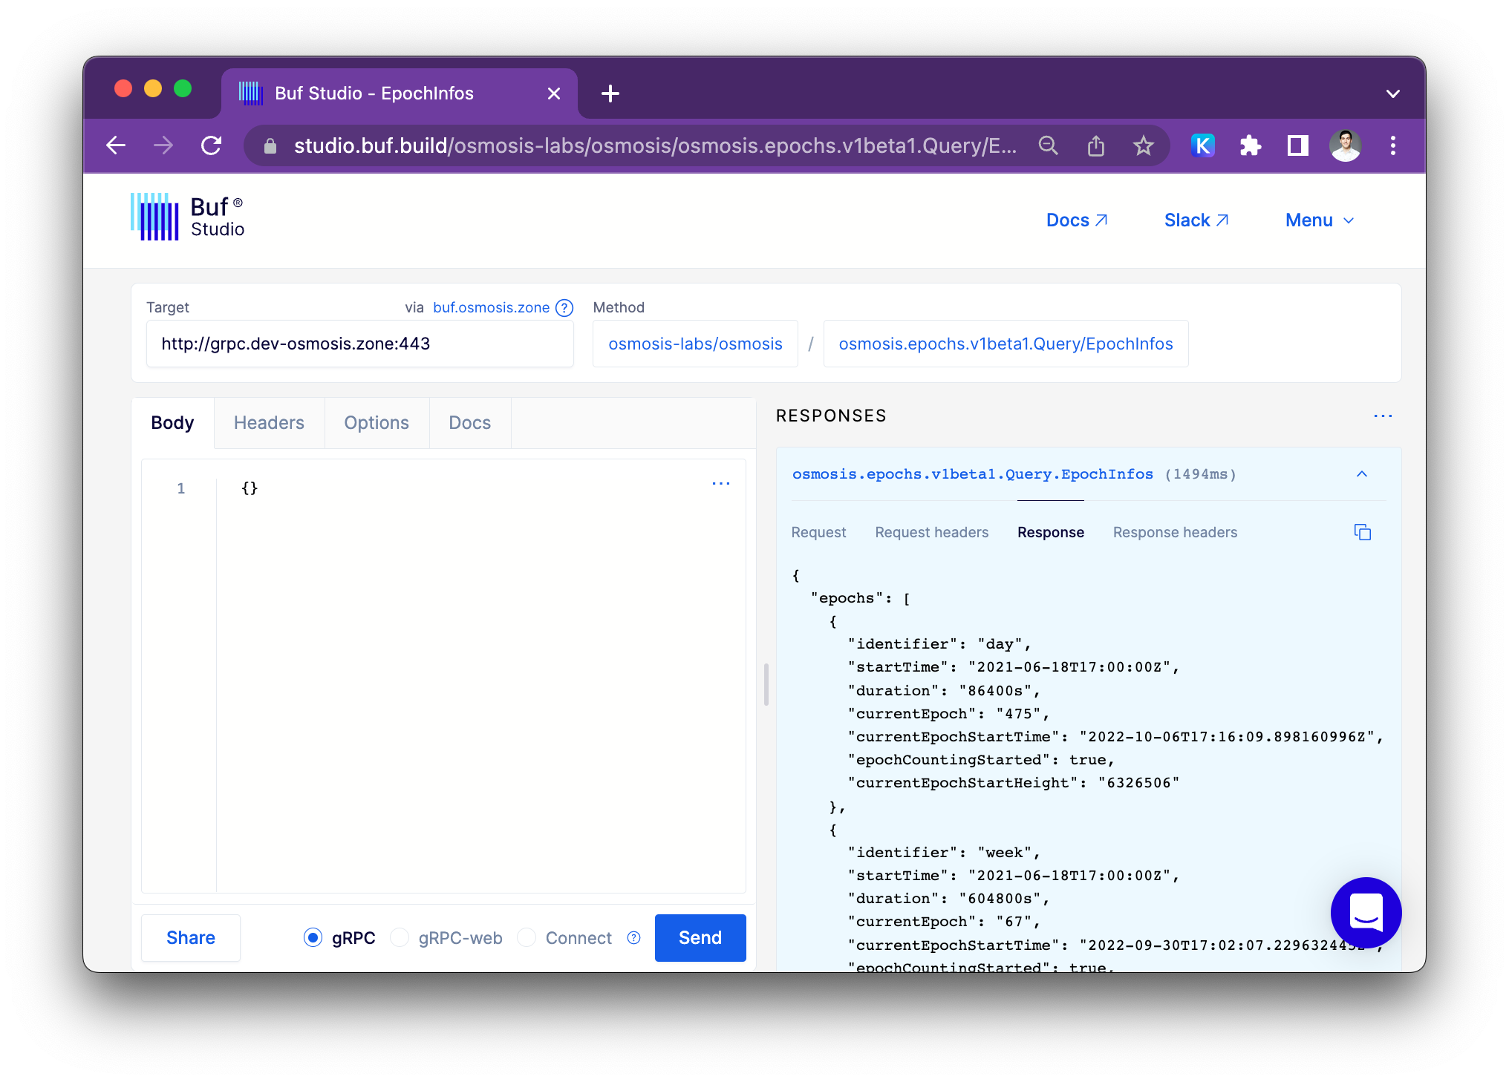The image size is (1509, 1082).
Task: Click the help icon next to buf.osmosis.zone
Action: point(564,307)
